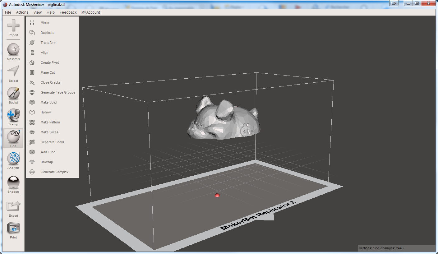Open the Analysis wireframe sphere tool

(13, 159)
